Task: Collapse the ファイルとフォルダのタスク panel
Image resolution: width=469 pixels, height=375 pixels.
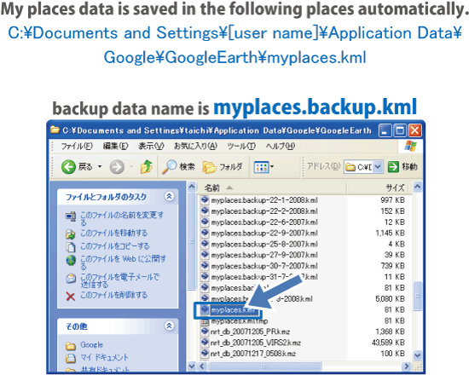Action: 170,197
